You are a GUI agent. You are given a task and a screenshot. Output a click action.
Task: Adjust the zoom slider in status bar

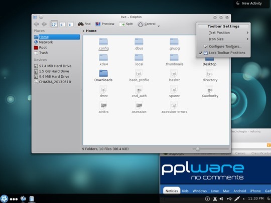(x=198, y=149)
